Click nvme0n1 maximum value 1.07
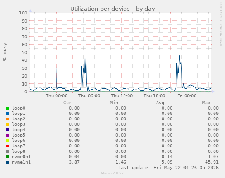The height and width of the screenshot is (178, 225). (213, 157)
